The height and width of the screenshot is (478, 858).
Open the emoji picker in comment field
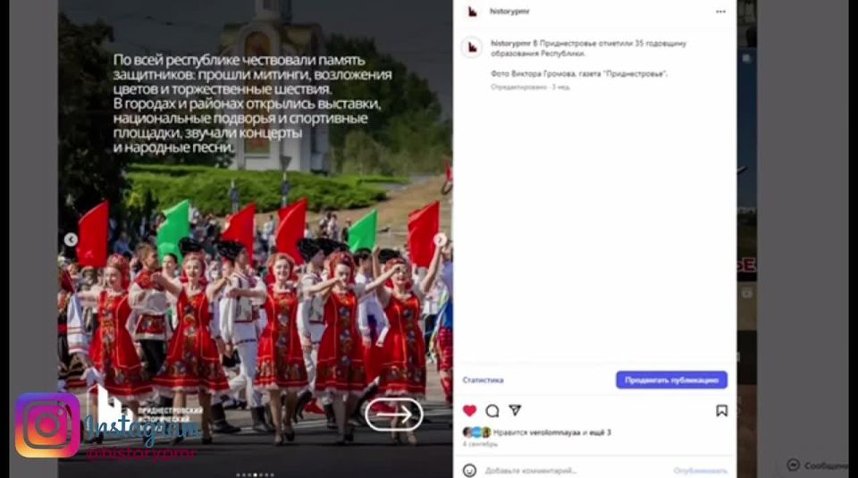469,470
